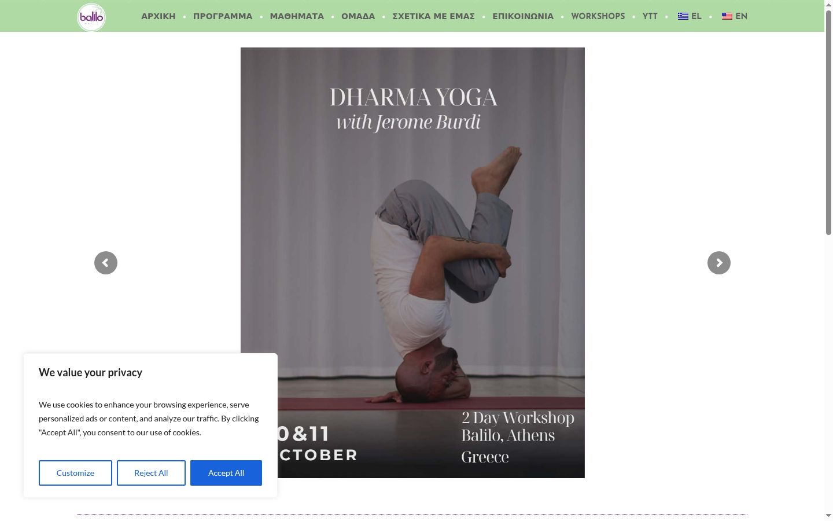Click the Dharma Yoga workshop poster
The width and height of the screenshot is (833, 521).
(x=412, y=263)
